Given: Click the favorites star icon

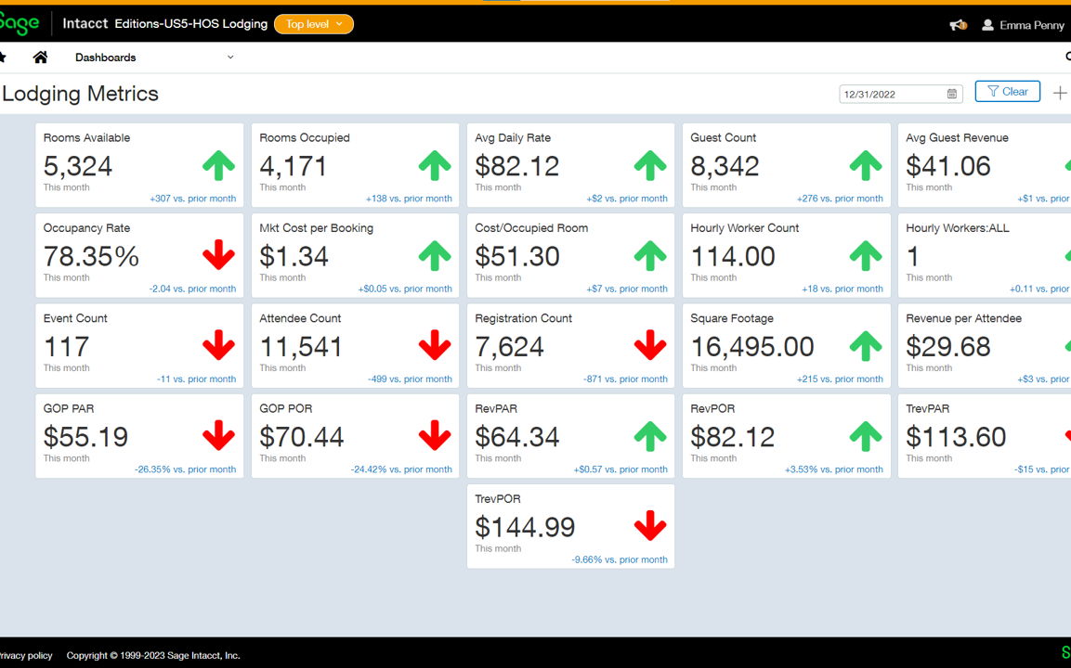Looking at the screenshot, I should click(x=3, y=58).
